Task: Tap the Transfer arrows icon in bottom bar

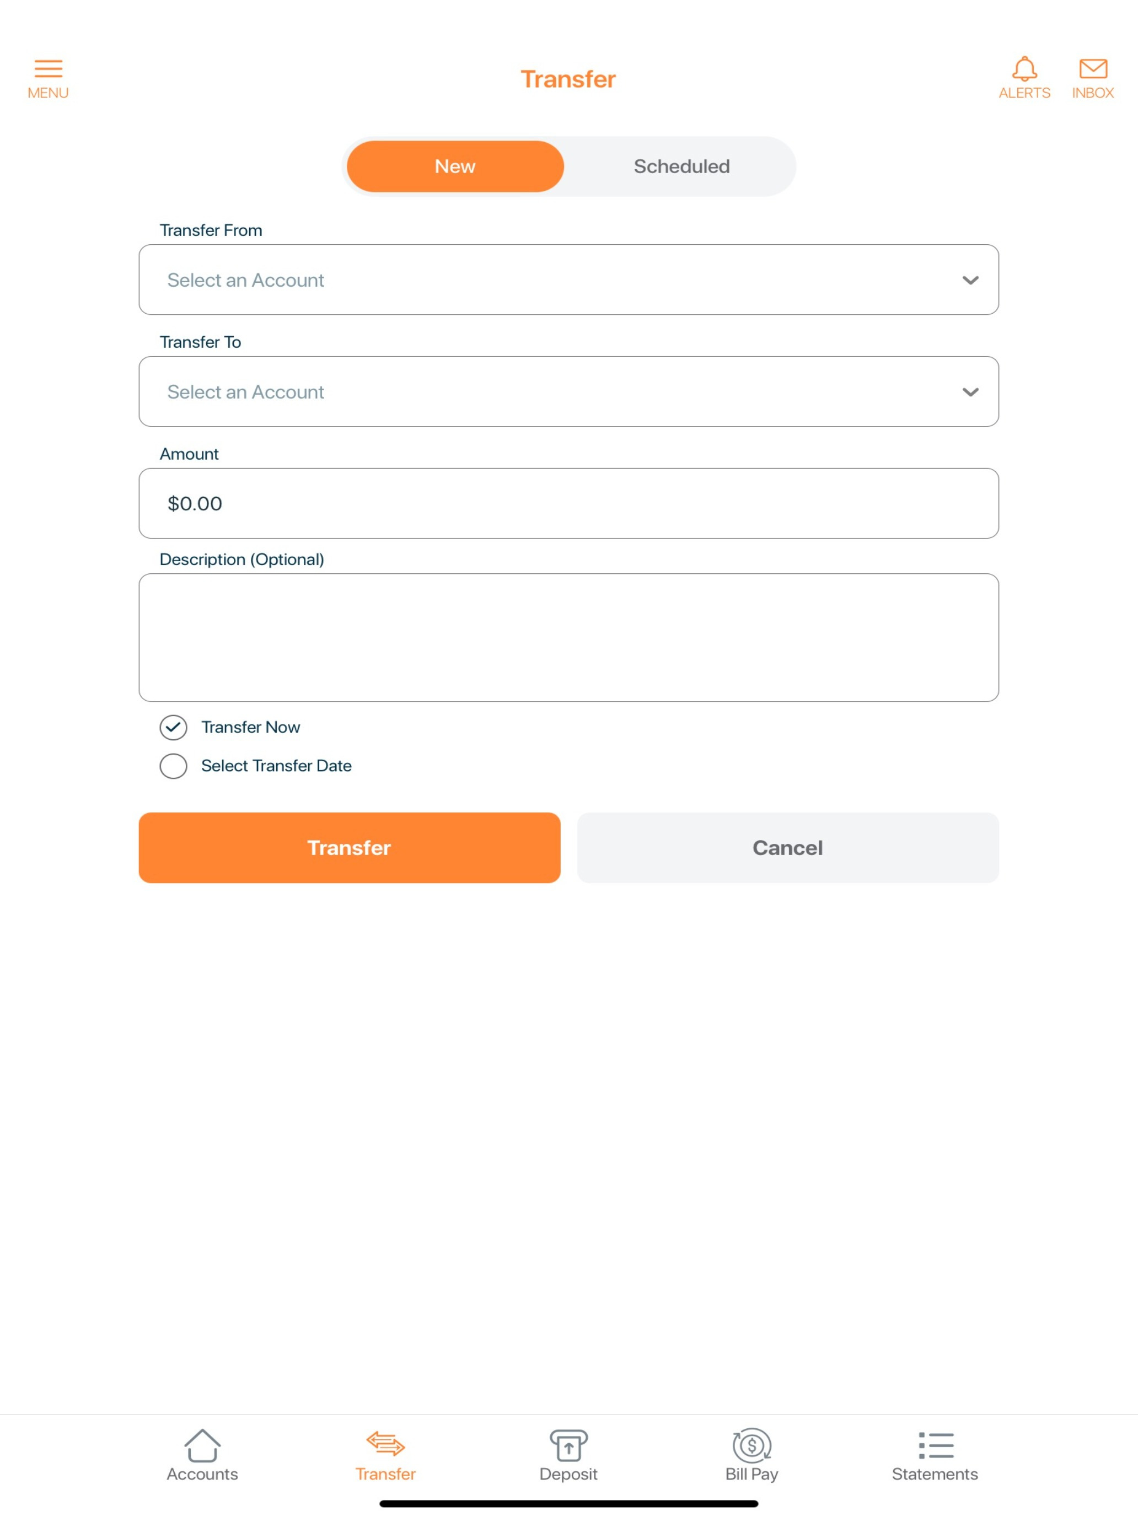Action: (385, 1444)
